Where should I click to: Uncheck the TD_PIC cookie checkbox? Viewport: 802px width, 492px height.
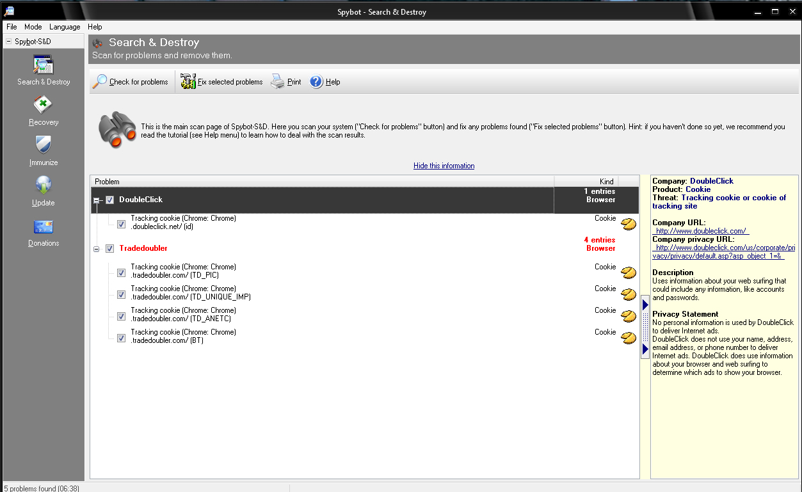point(121,273)
